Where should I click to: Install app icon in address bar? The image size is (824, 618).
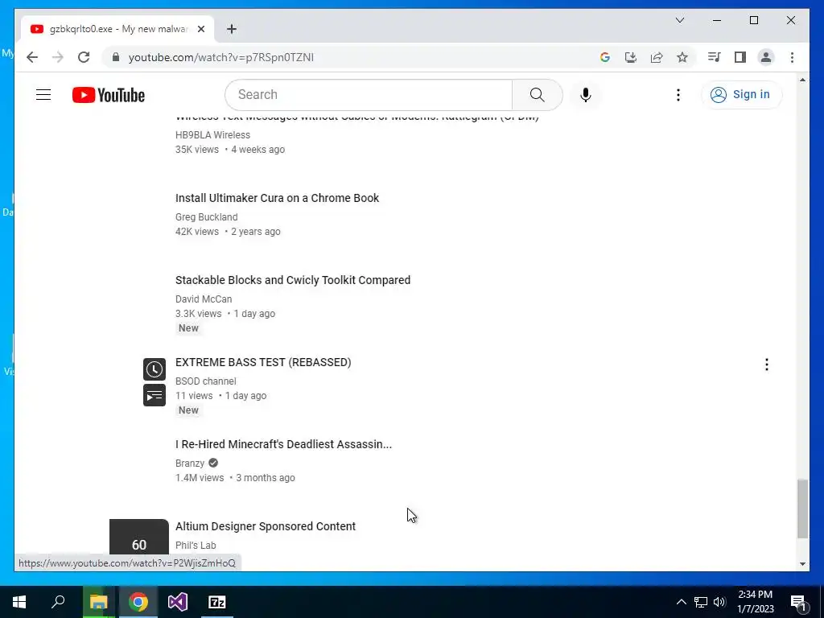tap(631, 57)
